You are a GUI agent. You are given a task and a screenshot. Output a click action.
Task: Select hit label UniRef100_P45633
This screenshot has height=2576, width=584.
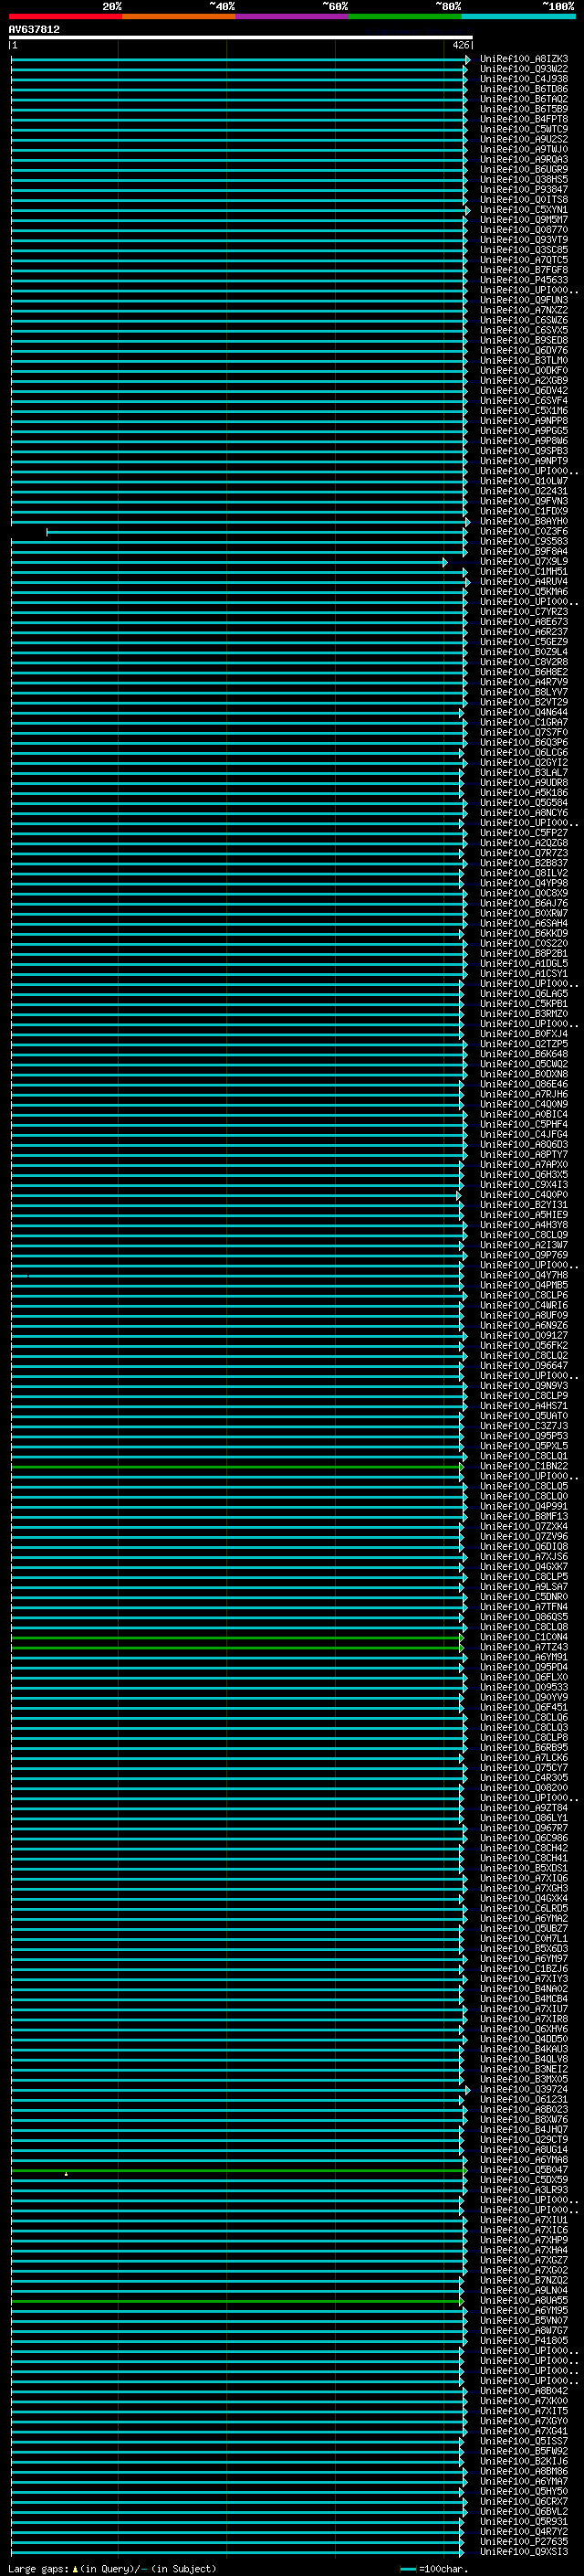point(524,280)
